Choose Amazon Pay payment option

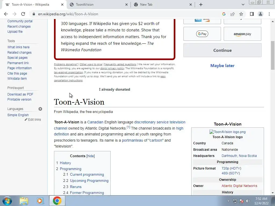pyautogui.click(x=243, y=34)
